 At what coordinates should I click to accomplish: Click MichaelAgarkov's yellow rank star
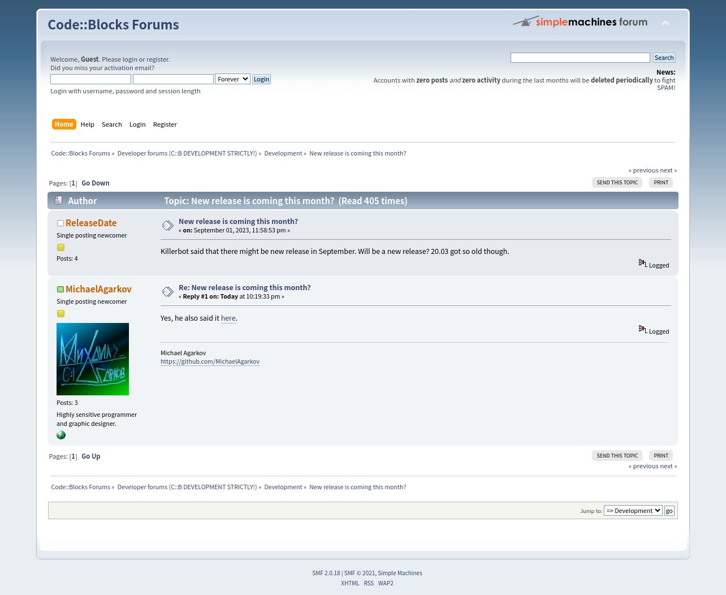[x=60, y=313]
